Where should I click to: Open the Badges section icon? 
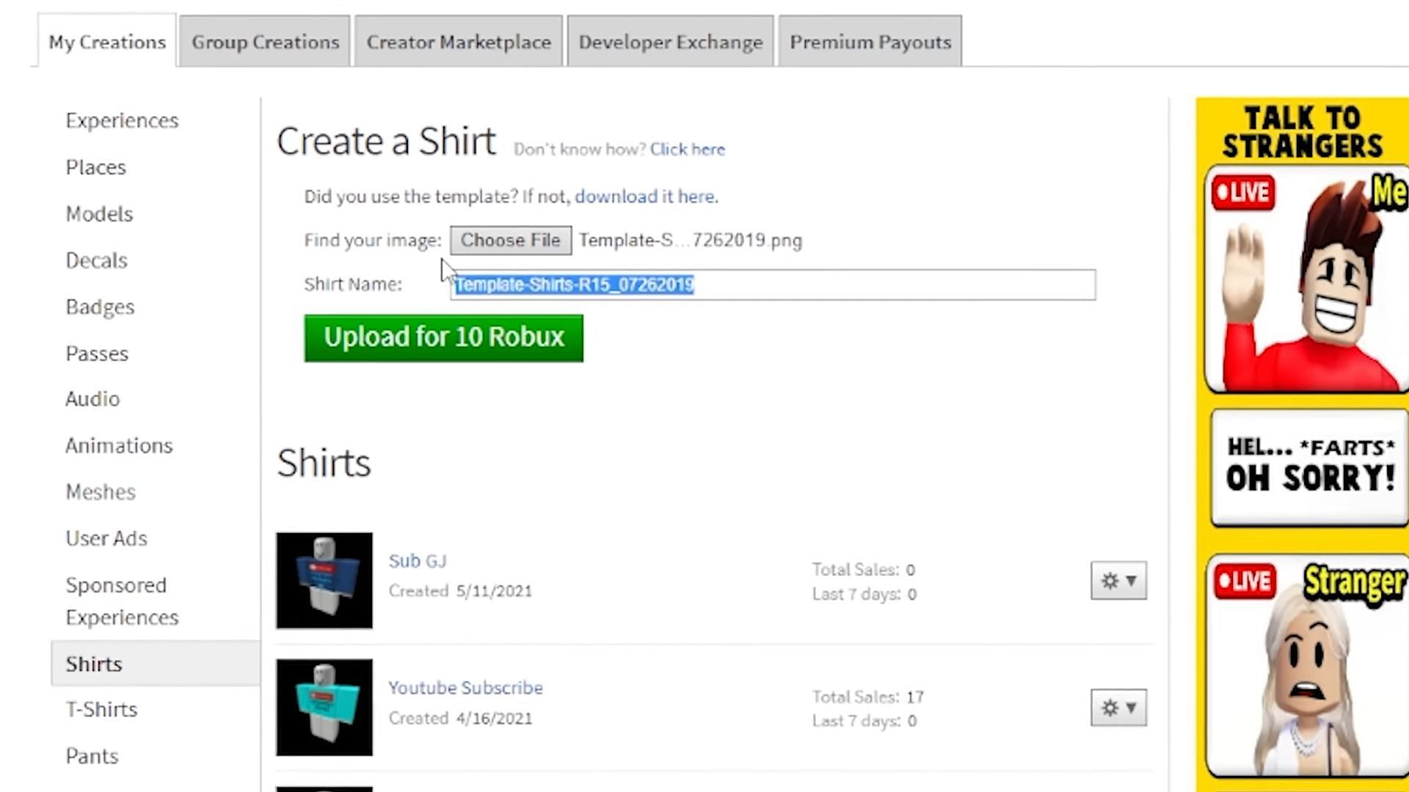pos(100,306)
